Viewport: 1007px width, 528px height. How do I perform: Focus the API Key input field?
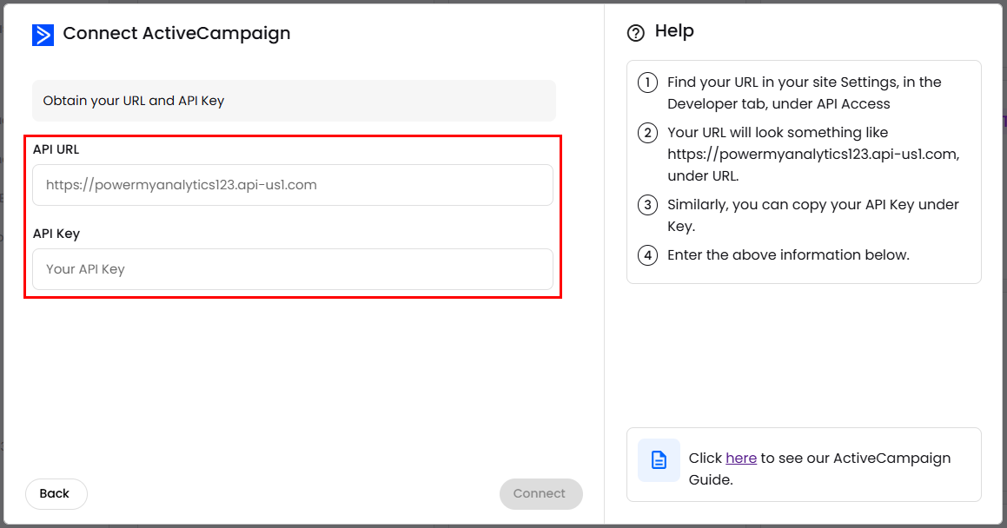[x=293, y=269]
